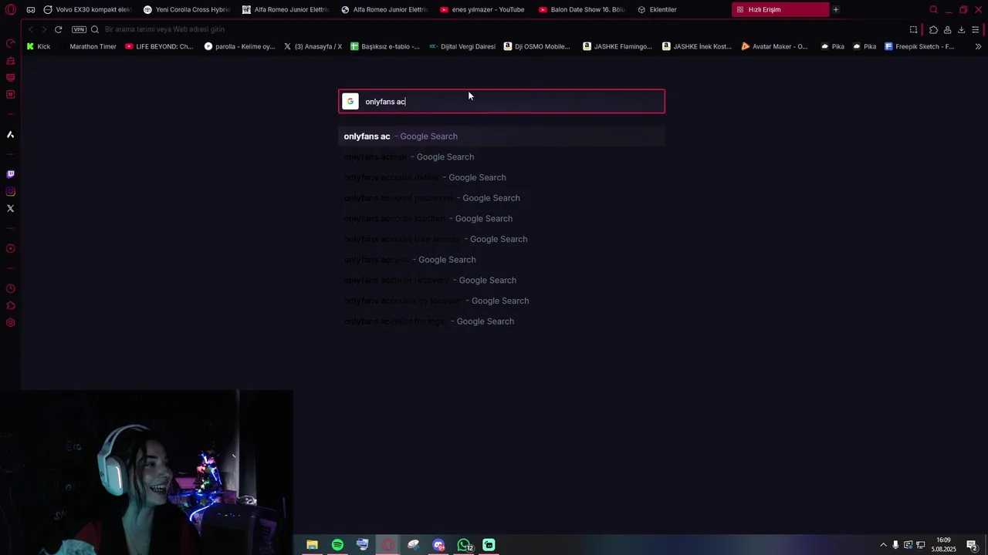Open parolla Kelime oyunu bookmark
This screenshot has height=555, width=988.
click(x=239, y=46)
